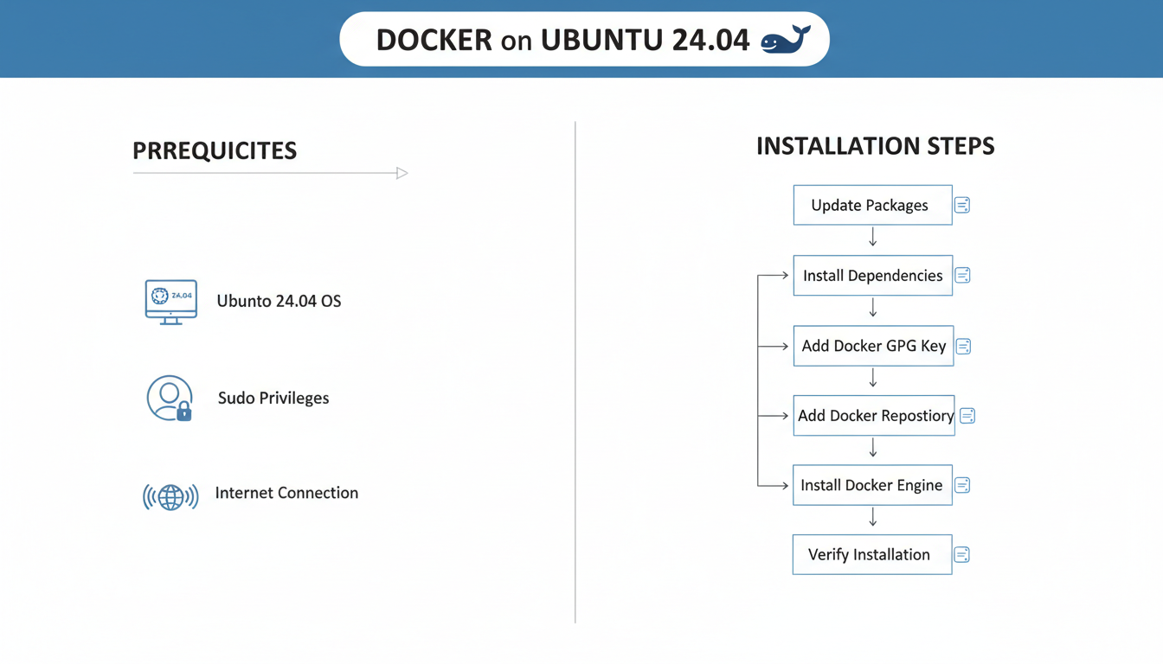Viewport: 1163px width, 664px height.
Task: Select the Add Docker Repostiory step
Action: pos(874,415)
